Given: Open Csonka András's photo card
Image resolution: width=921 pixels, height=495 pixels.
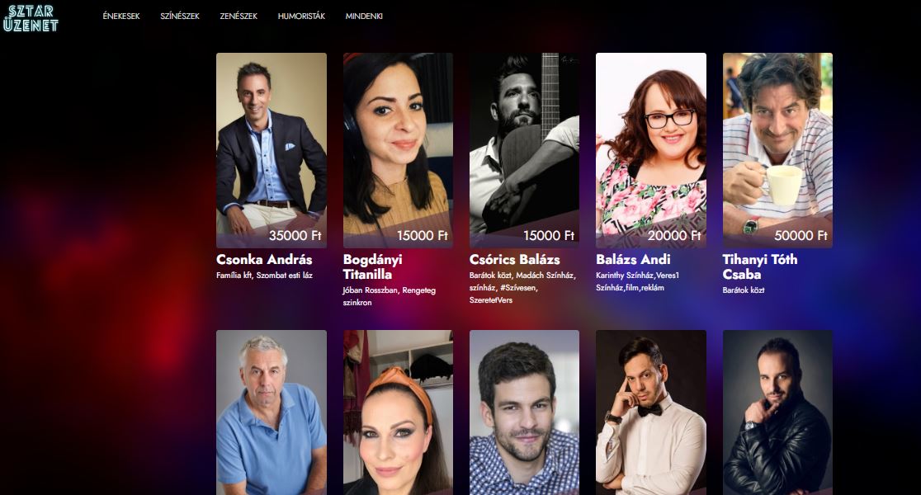Looking at the screenshot, I should click(272, 150).
